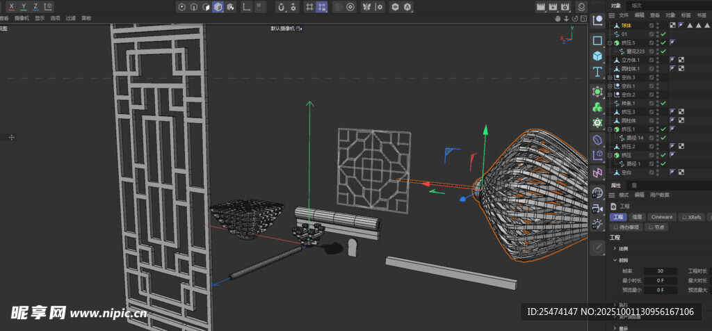Click the 信息 button in project attributes
The height and width of the screenshot is (331, 712).
coord(638,217)
